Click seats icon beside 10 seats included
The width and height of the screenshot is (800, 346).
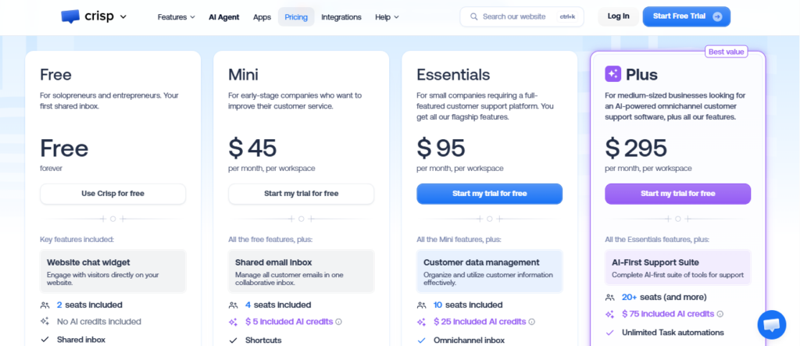click(x=421, y=305)
